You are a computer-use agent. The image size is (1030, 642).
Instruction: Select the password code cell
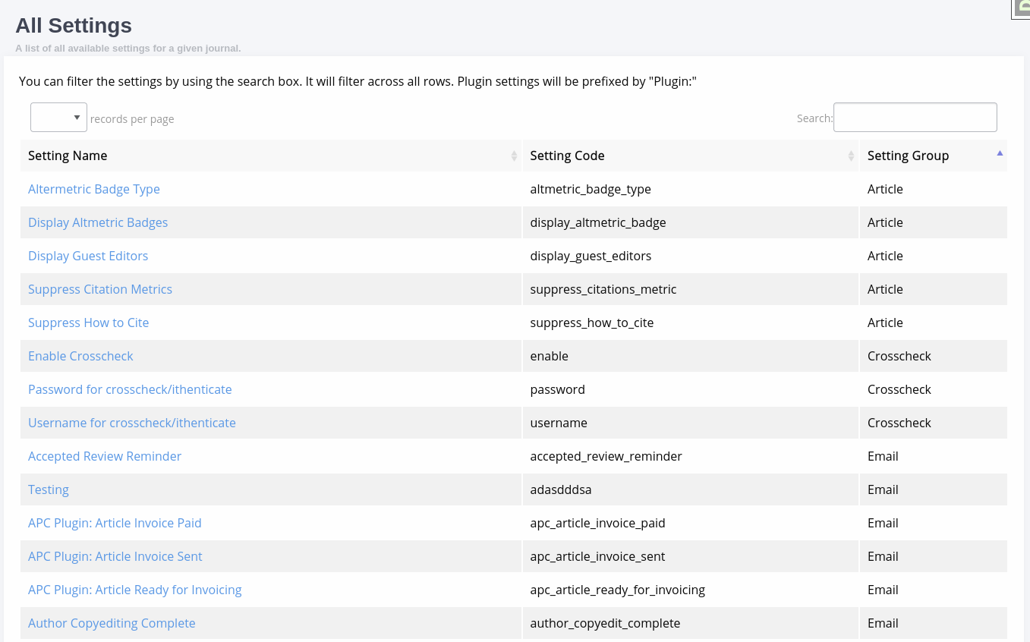[x=691, y=389]
